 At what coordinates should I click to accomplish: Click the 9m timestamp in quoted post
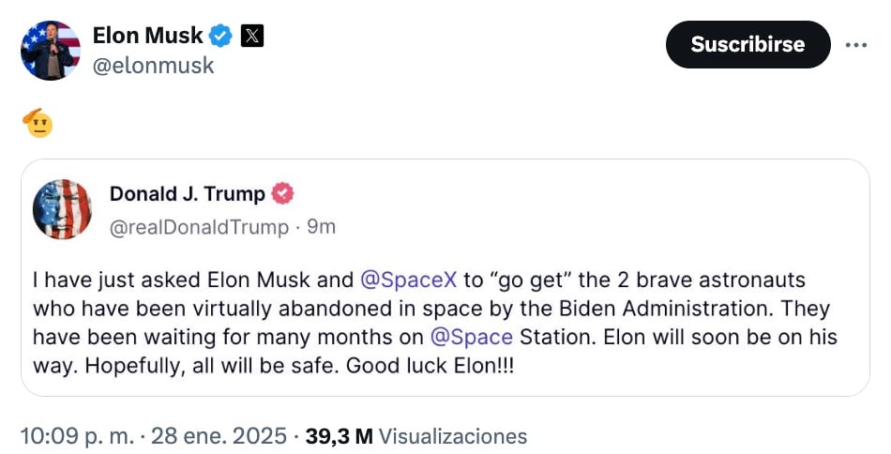321,226
